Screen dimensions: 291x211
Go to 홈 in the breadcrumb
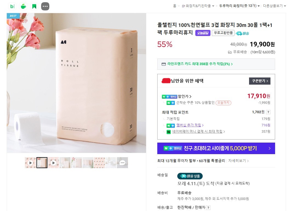coord(175,6)
